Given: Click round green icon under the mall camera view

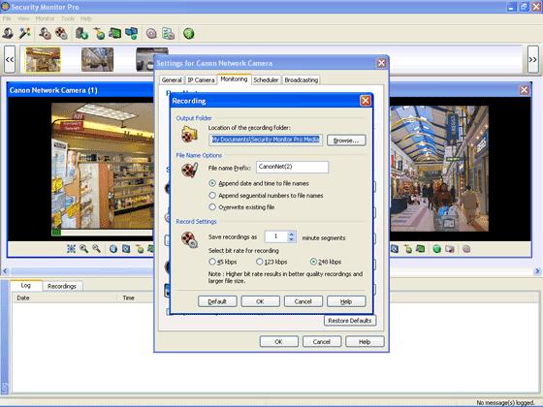Looking at the screenshot, I should point(437,249).
